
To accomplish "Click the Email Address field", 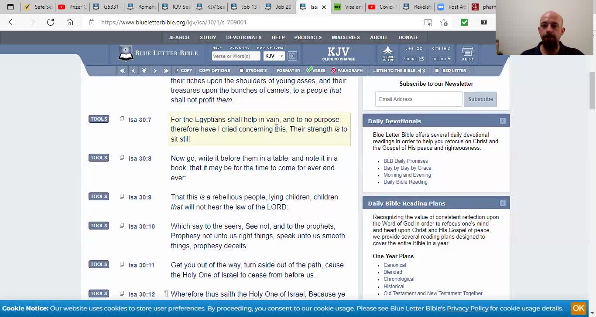I will point(419,99).
